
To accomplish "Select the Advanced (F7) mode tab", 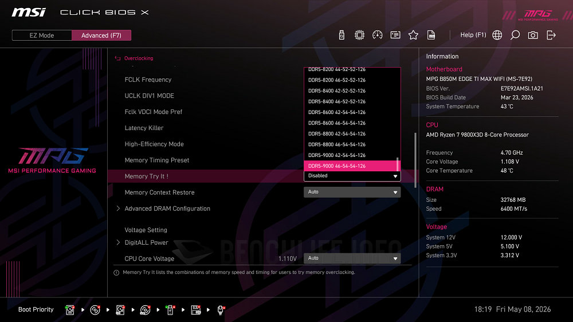I will tap(101, 36).
